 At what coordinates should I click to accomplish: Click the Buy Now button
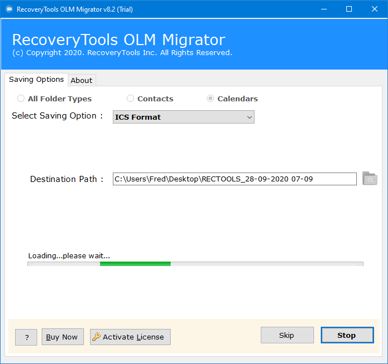pyautogui.click(x=63, y=337)
